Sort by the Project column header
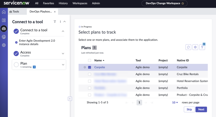Image resolution: width=216 pixels, height=117 pixels. [x=163, y=61]
